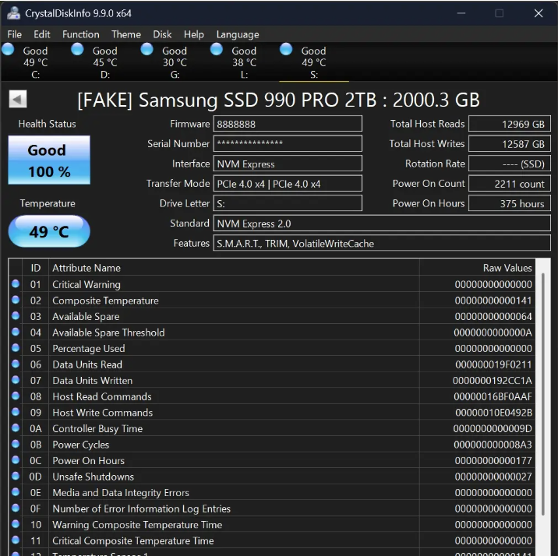Select drive C: status orb
The height and width of the screenshot is (556, 558).
click(8, 49)
